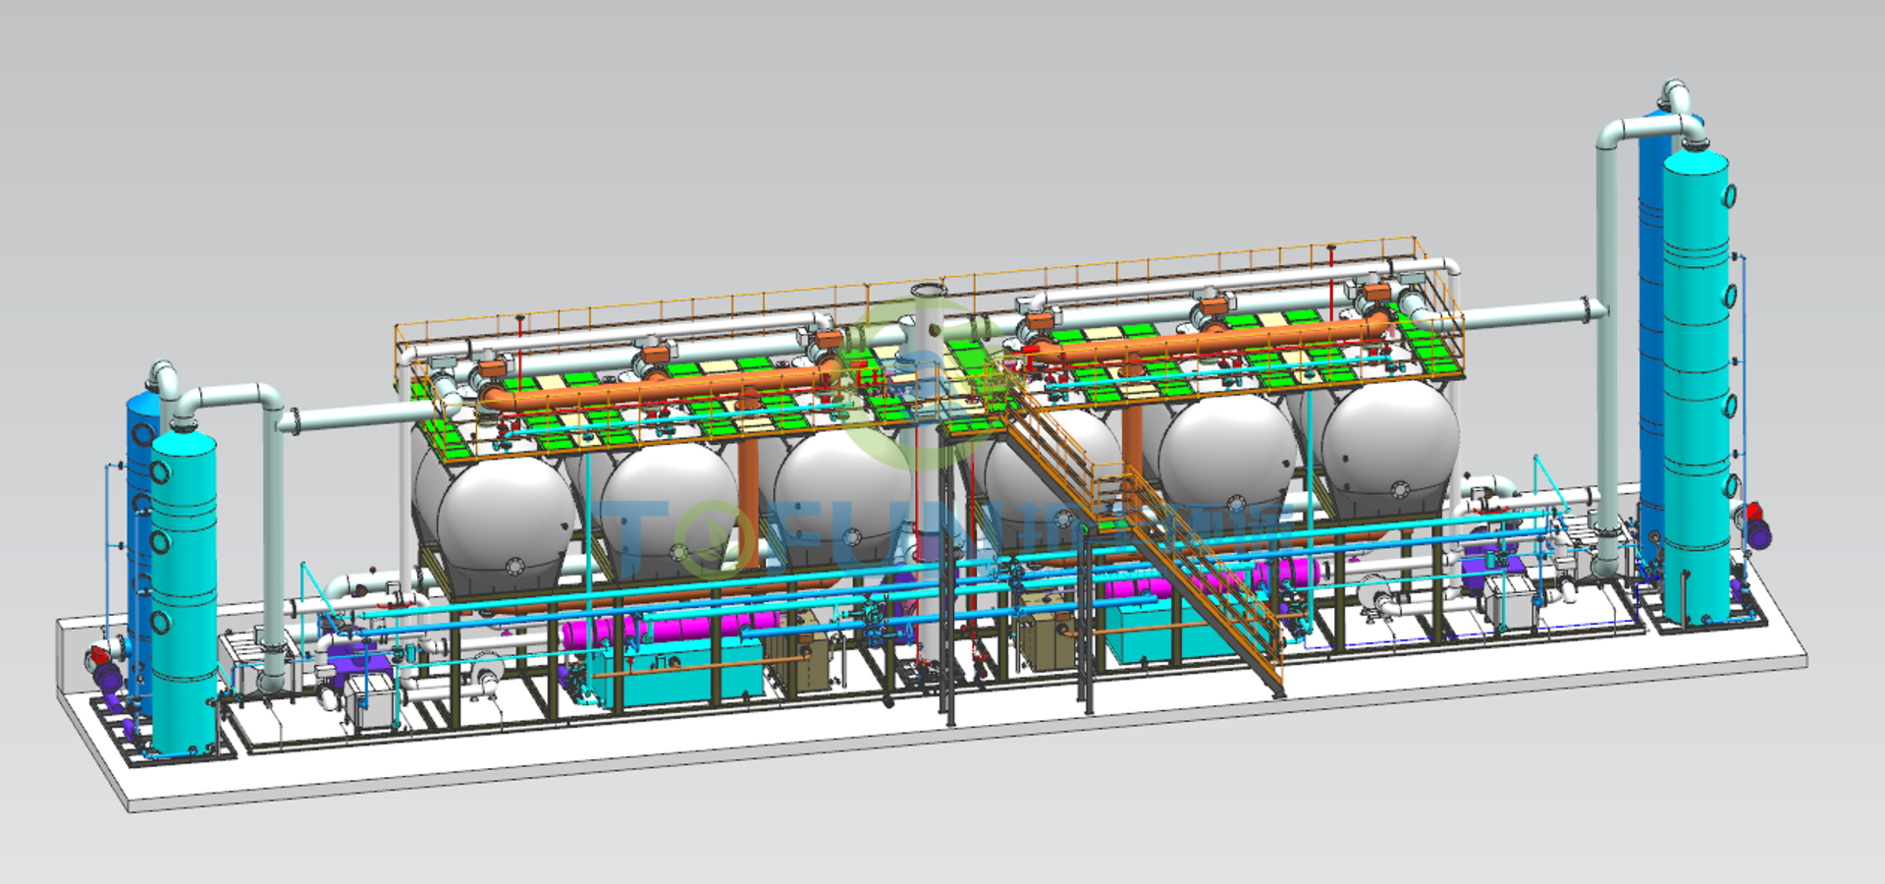Click the red motor beside the left tower base

(x=98, y=655)
